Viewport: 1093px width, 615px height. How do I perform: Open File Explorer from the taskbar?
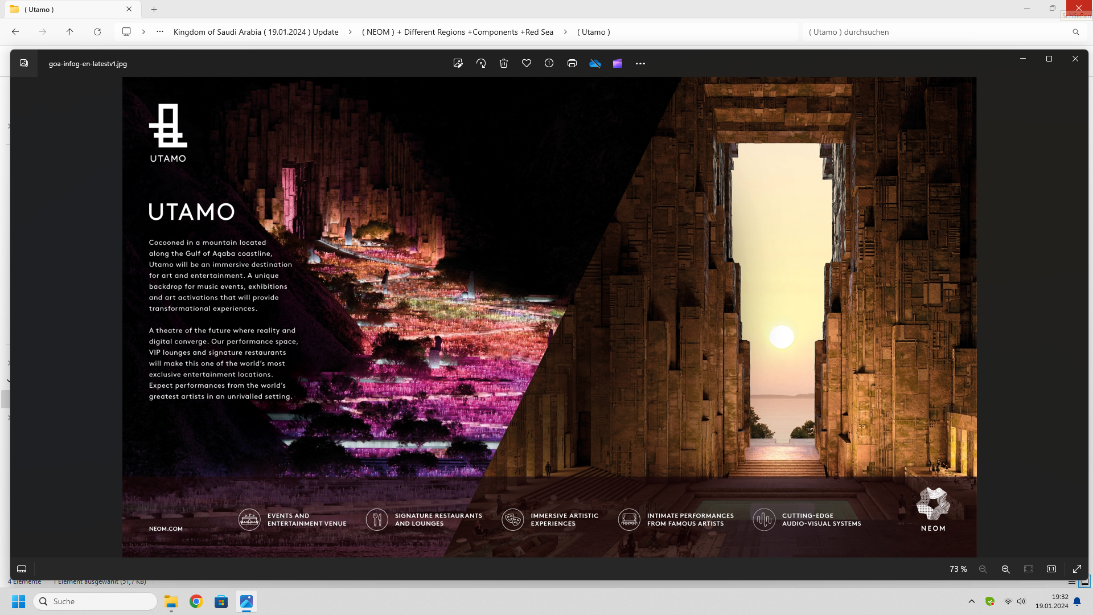[171, 601]
